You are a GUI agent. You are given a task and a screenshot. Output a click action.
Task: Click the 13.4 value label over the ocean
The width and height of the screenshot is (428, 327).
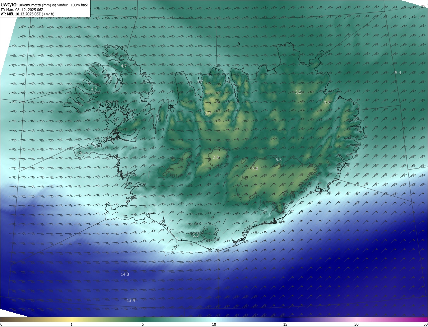131,300
